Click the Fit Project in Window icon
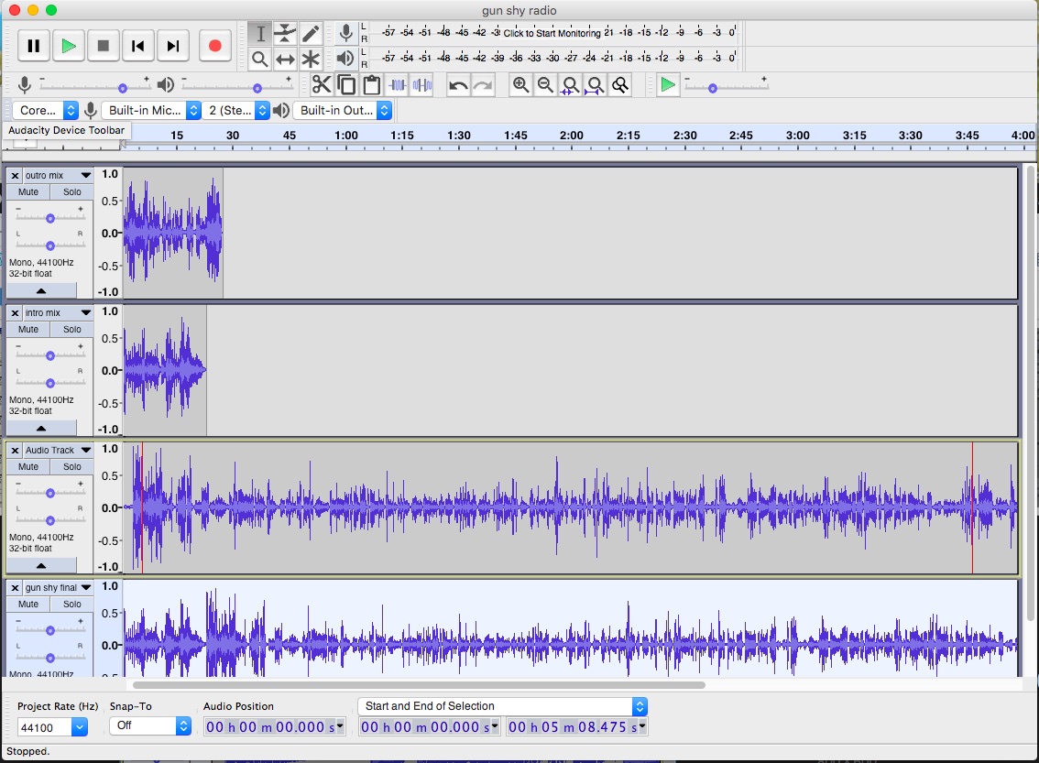 [x=594, y=84]
